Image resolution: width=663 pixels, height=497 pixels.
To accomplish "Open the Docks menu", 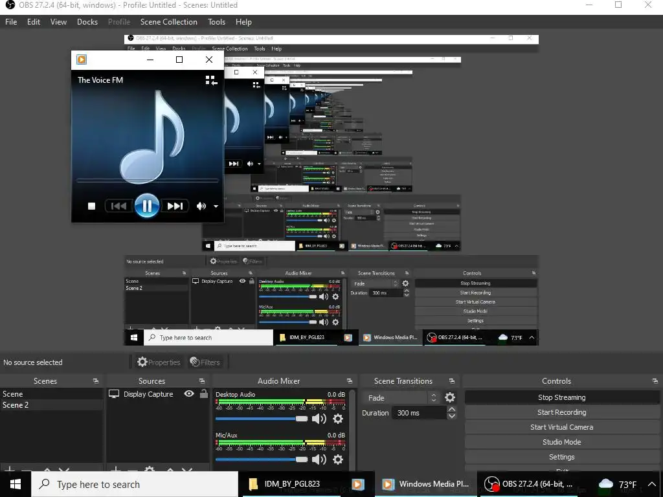I will [87, 22].
